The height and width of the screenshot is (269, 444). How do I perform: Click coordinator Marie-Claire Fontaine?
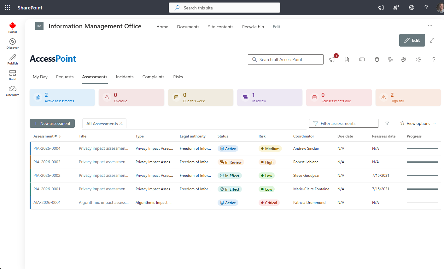(311, 189)
